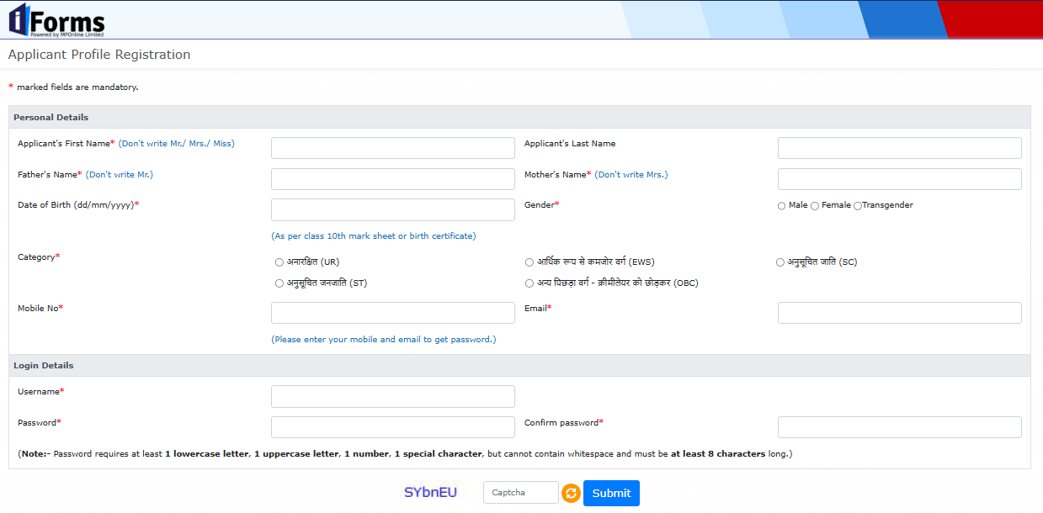
Task: Focus the Applicant's First Name field
Action: [392, 148]
